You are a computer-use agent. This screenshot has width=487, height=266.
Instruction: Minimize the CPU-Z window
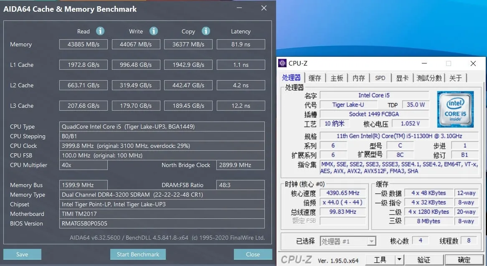click(x=424, y=63)
